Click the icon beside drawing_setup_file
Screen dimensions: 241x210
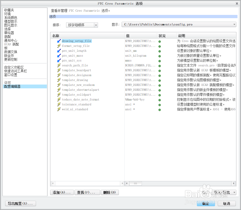click(59, 41)
